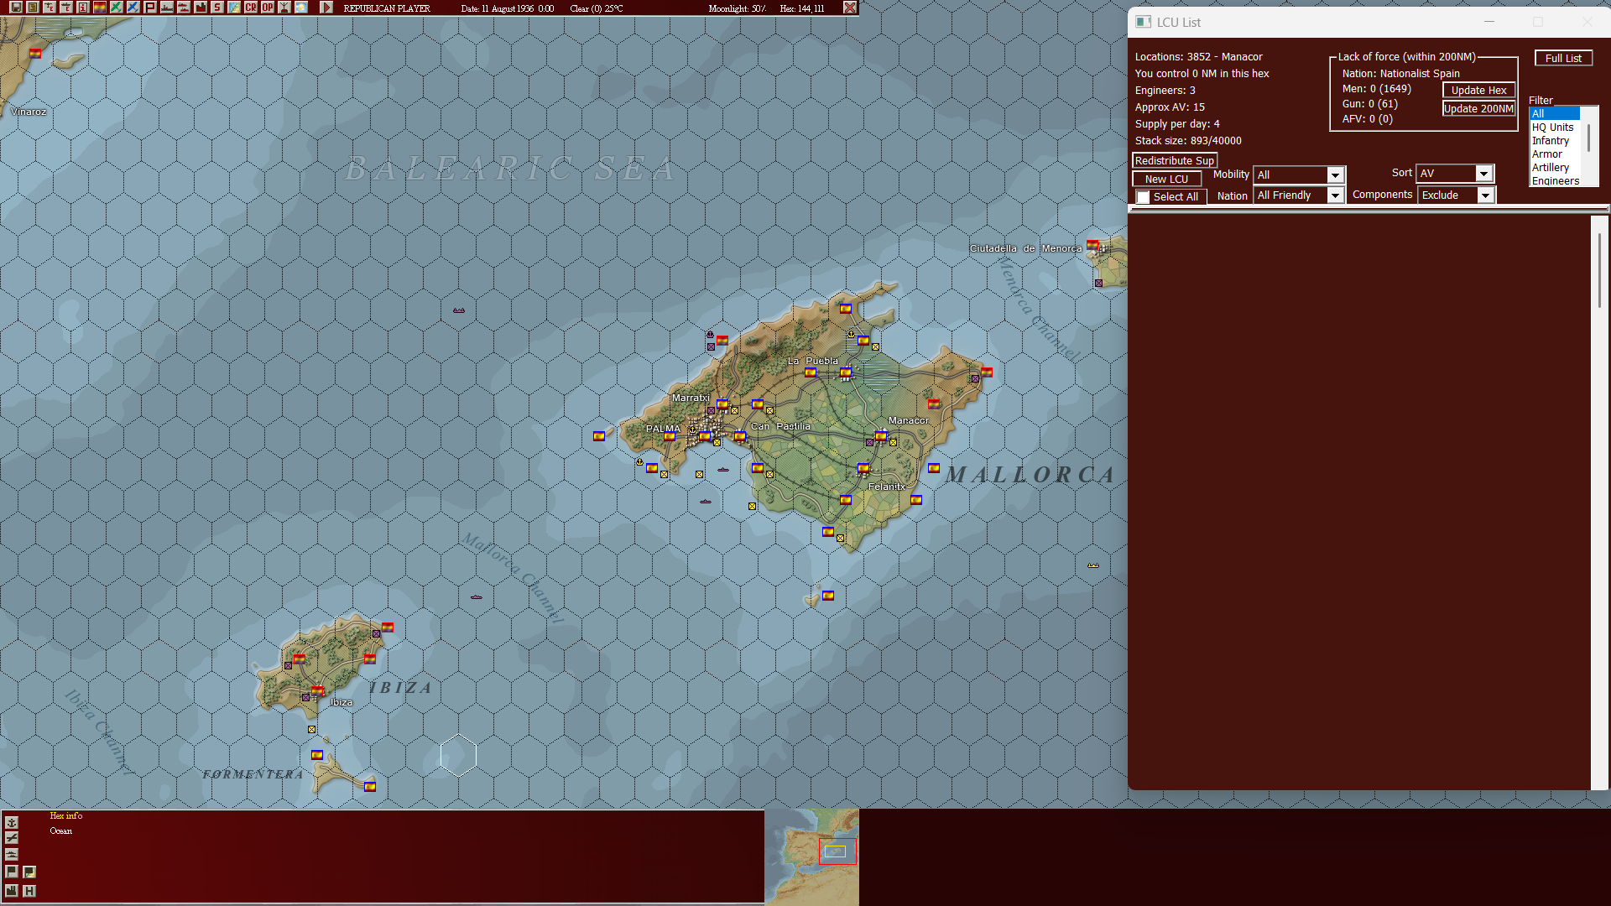This screenshot has height=906, width=1611.
Task: Click the information 'i' toolbar icon
Action: point(82,8)
